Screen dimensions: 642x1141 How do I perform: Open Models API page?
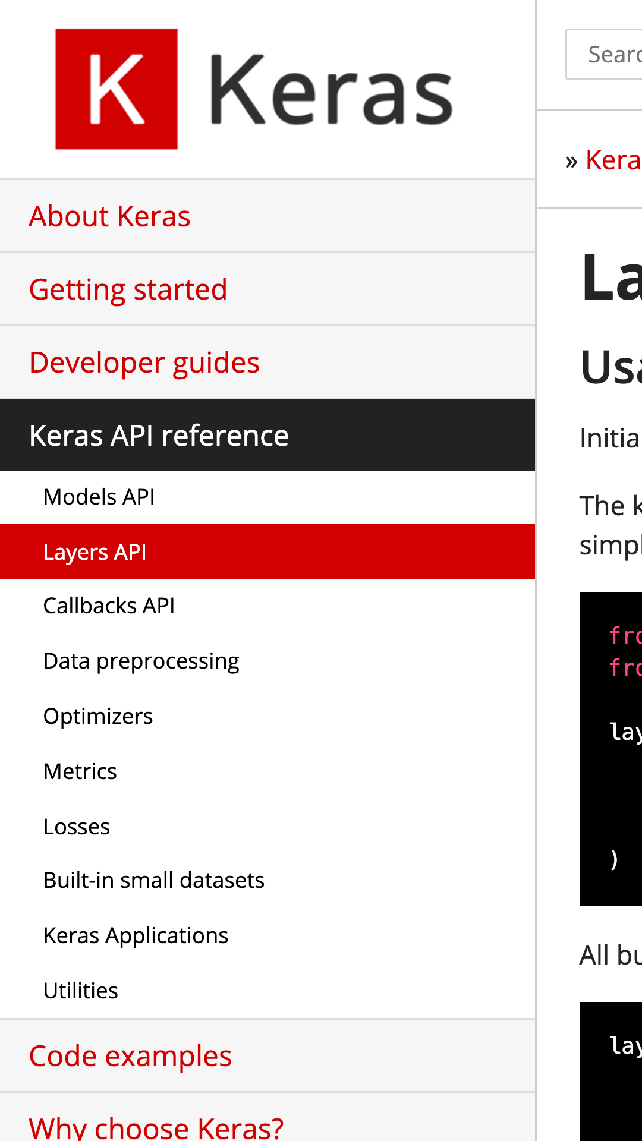click(x=267, y=497)
